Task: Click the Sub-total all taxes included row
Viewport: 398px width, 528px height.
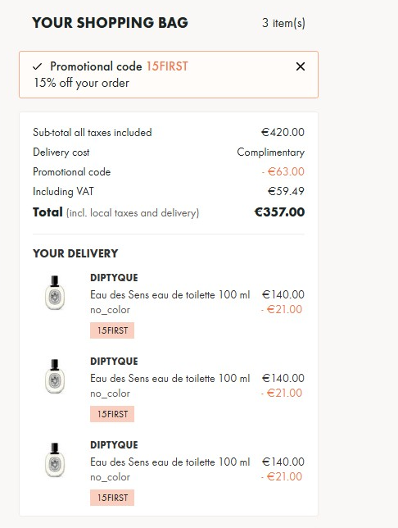Action: click(169, 132)
